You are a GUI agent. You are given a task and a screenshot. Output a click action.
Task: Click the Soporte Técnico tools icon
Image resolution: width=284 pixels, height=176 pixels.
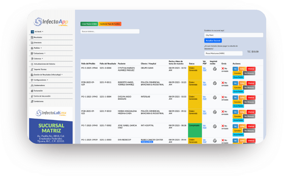(32, 69)
